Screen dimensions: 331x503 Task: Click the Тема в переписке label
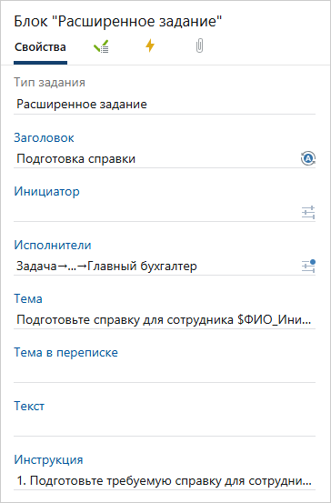coord(65,353)
